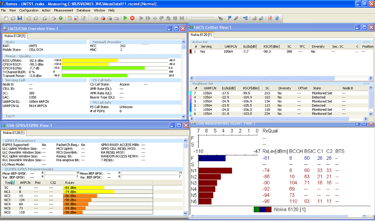Select Nokia 6120 [1] tab in Overview View
Image resolution: width=375 pixels, height=221 pixels.
pos(15,36)
